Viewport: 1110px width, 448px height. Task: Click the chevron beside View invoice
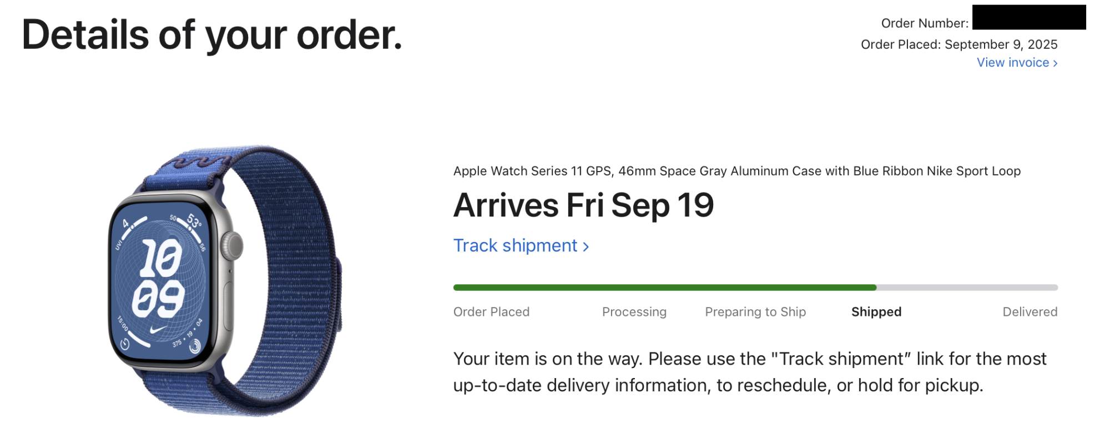pyautogui.click(x=1055, y=63)
